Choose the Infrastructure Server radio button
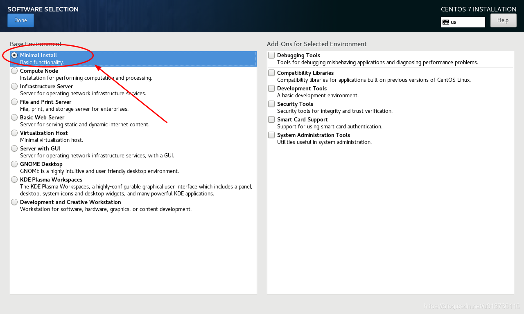524x314 pixels. tap(14, 86)
